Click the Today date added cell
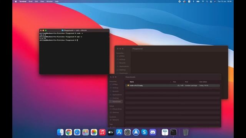The image size is (246, 138). pos(204,85)
